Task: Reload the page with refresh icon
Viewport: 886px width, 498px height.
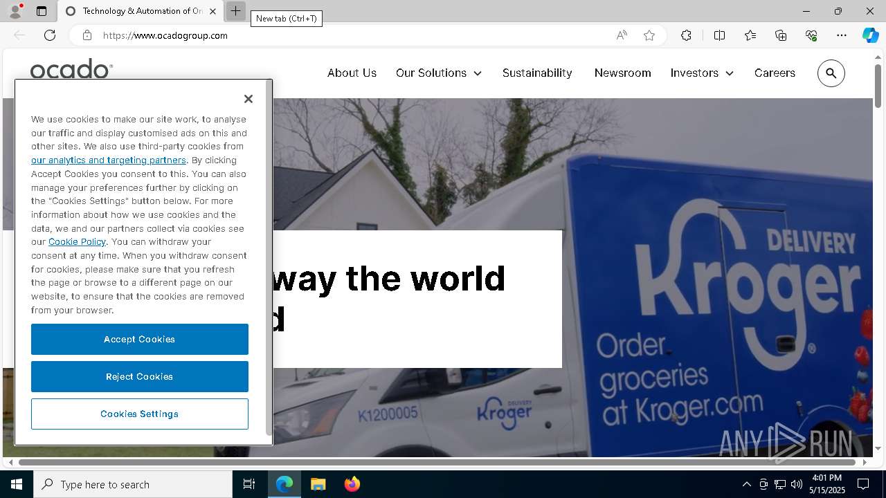Action: (x=50, y=35)
